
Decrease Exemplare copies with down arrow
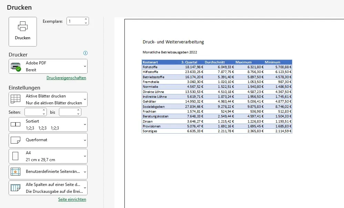(x=86, y=23)
